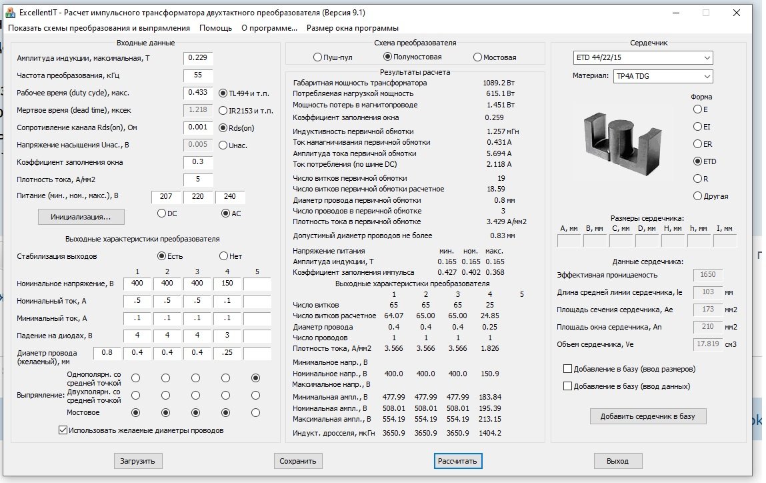Image resolution: width=766 pixels, height=483 pixels.
Task: Open Размер окна программы menu
Action: [x=352, y=28]
